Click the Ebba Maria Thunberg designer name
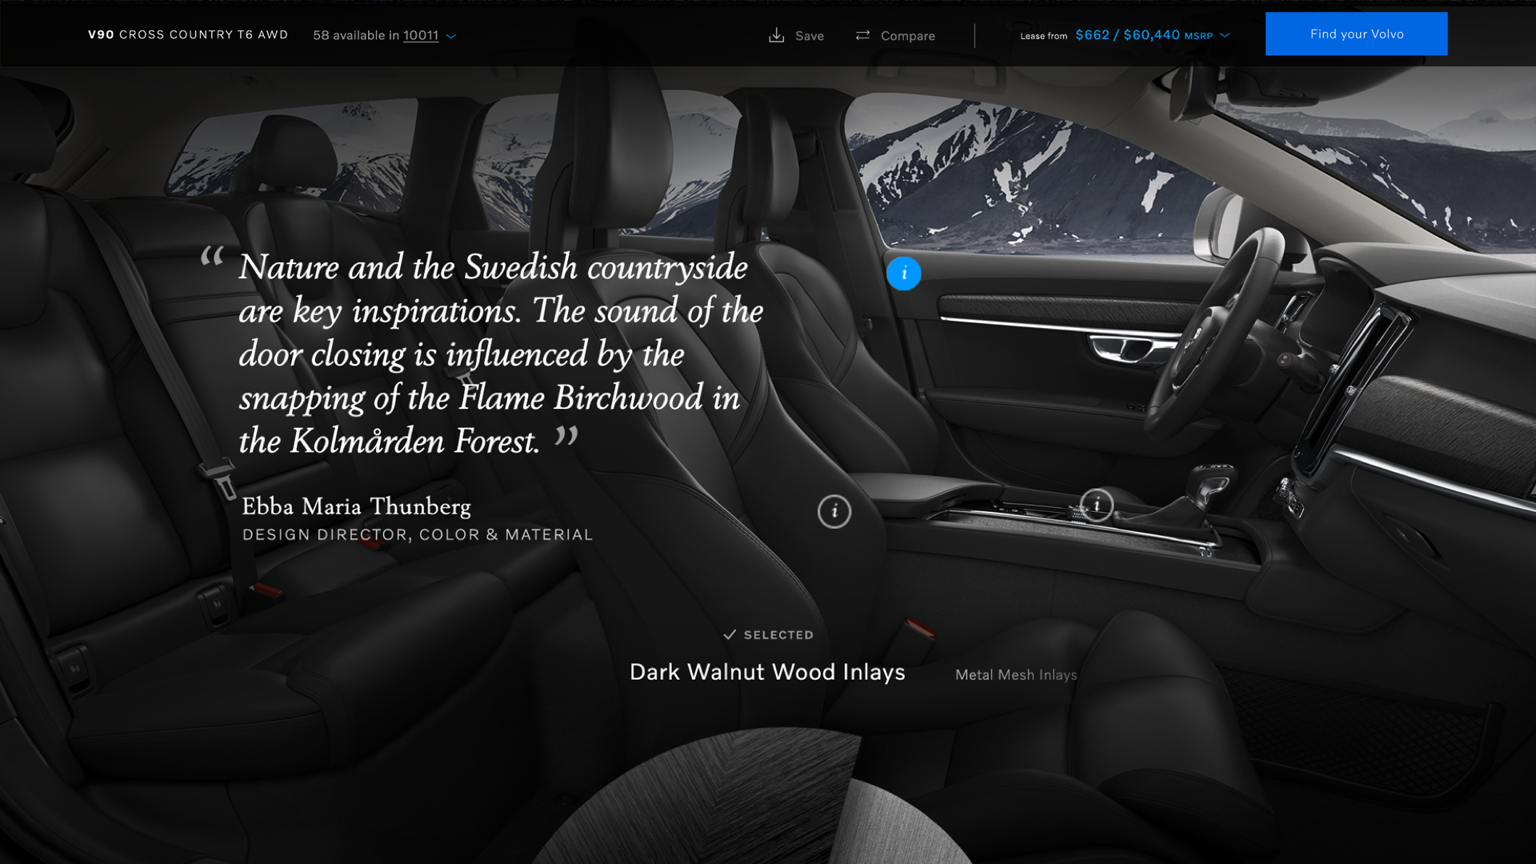The width and height of the screenshot is (1536, 864). [356, 506]
